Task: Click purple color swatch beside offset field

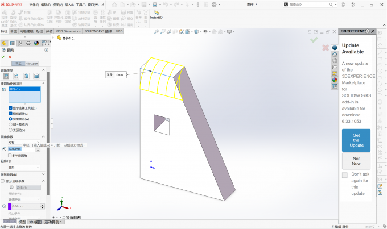Action: pos(10,206)
